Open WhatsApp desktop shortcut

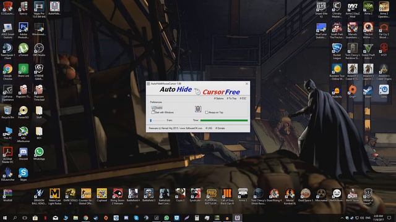point(39,154)
